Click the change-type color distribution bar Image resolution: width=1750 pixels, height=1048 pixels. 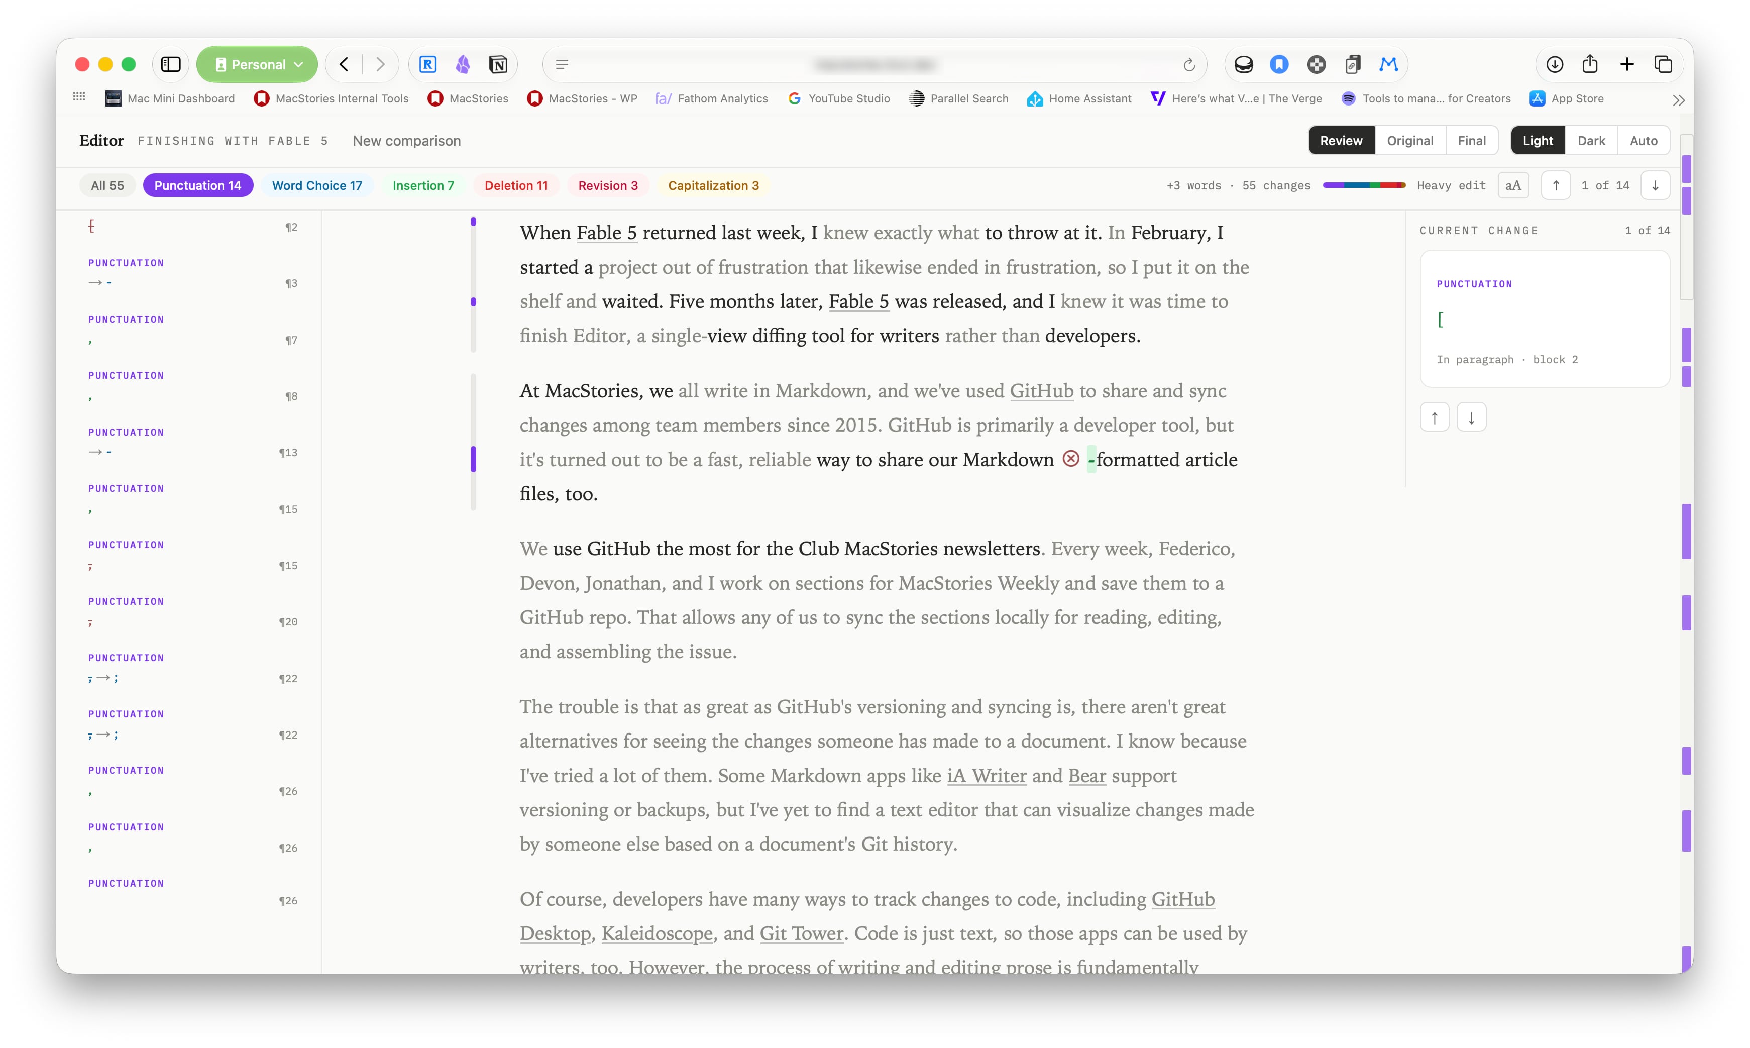point(1364,185)
